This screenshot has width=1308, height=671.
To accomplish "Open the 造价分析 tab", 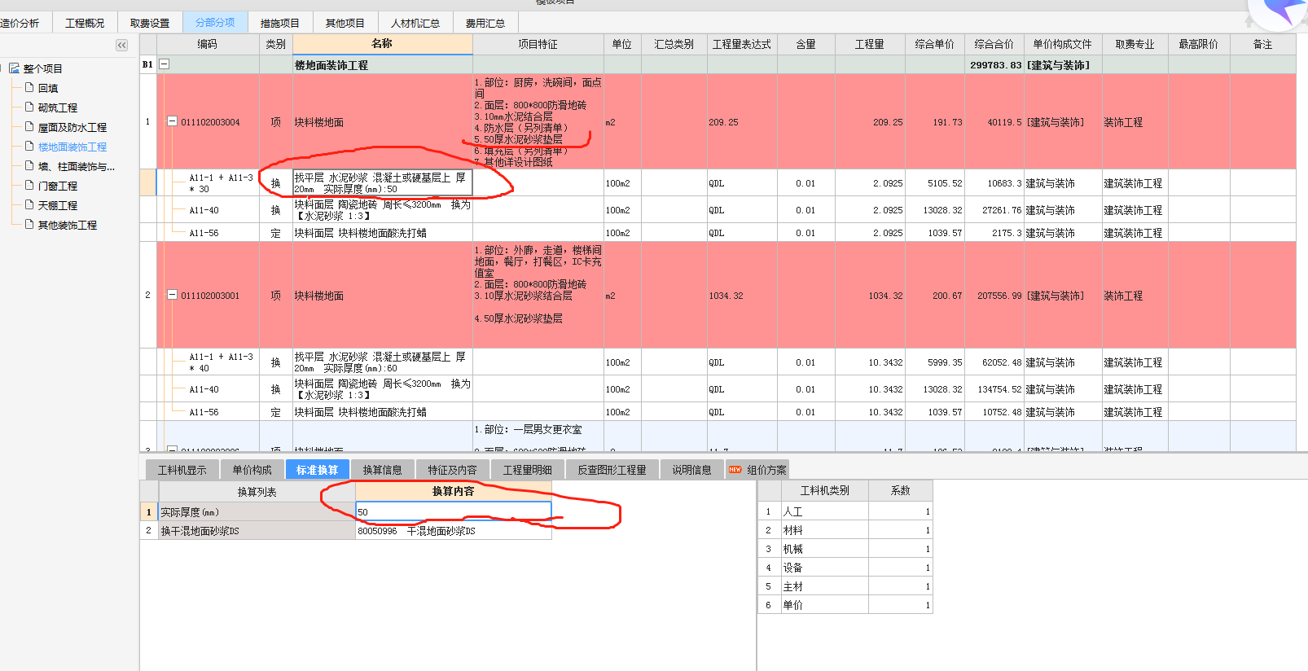I will coord(20,23).
